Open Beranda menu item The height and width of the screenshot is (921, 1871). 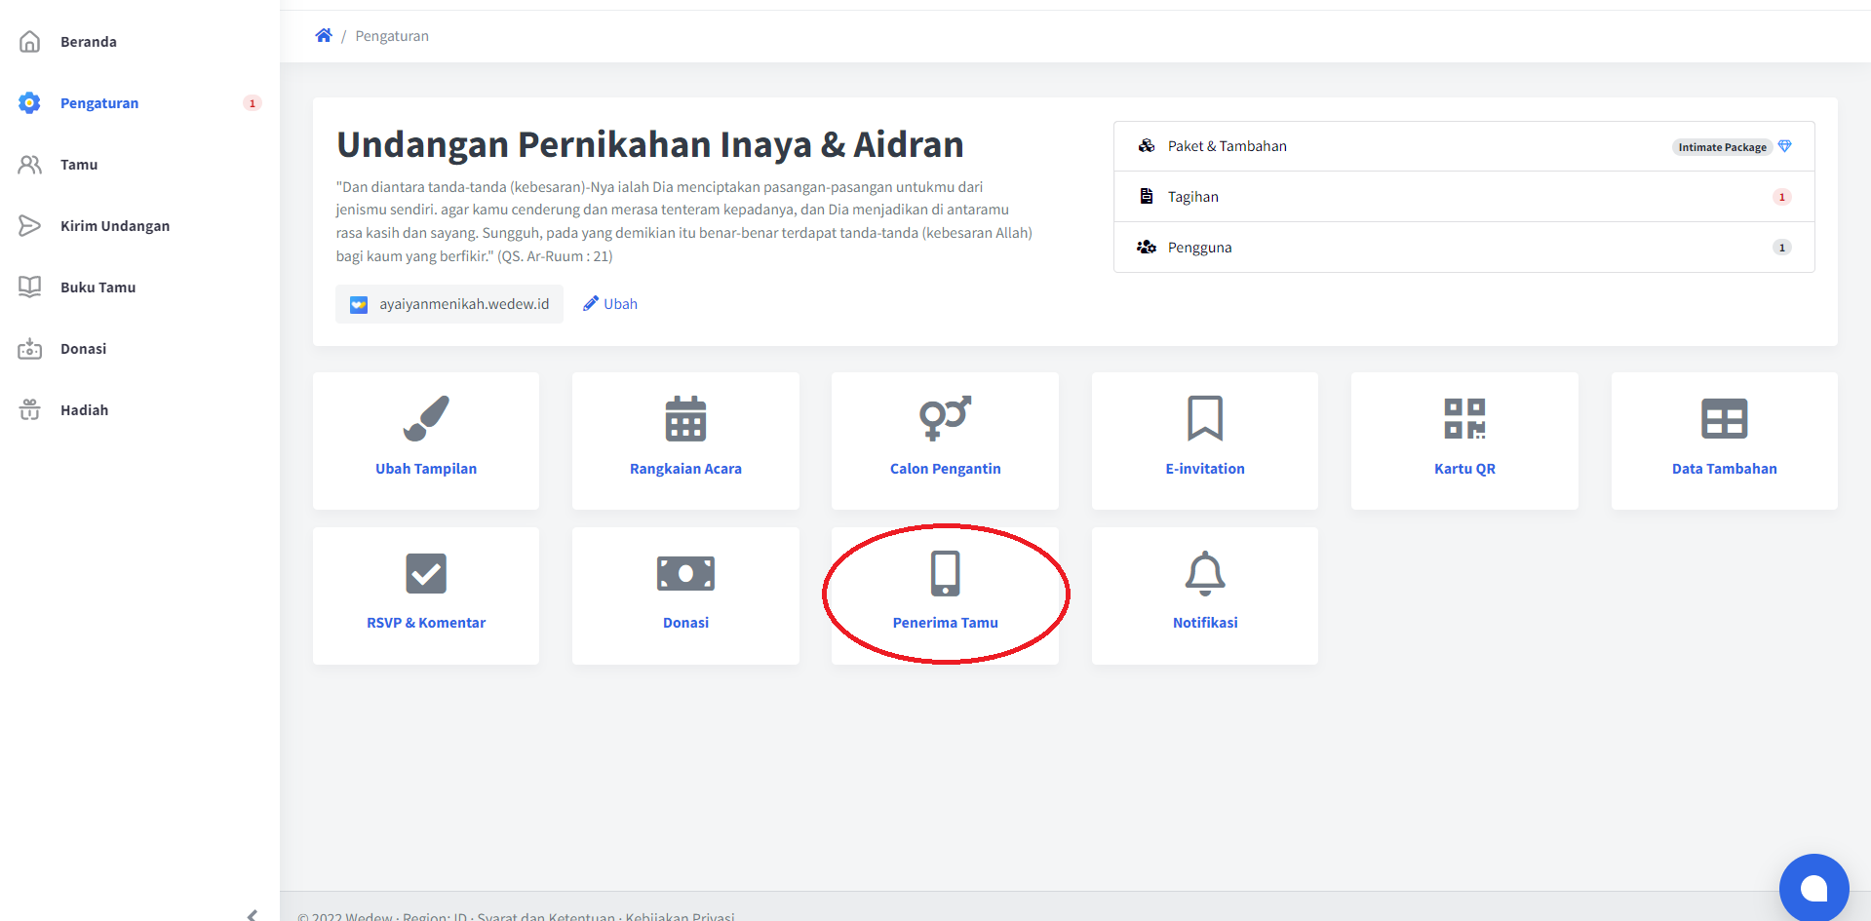[x=89, y=41]
